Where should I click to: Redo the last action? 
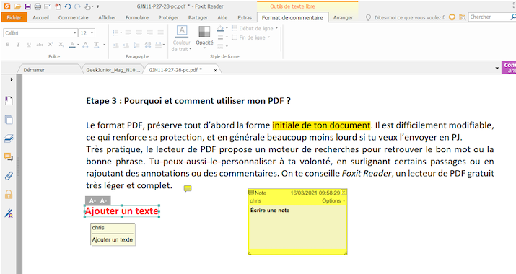[78, 6]
